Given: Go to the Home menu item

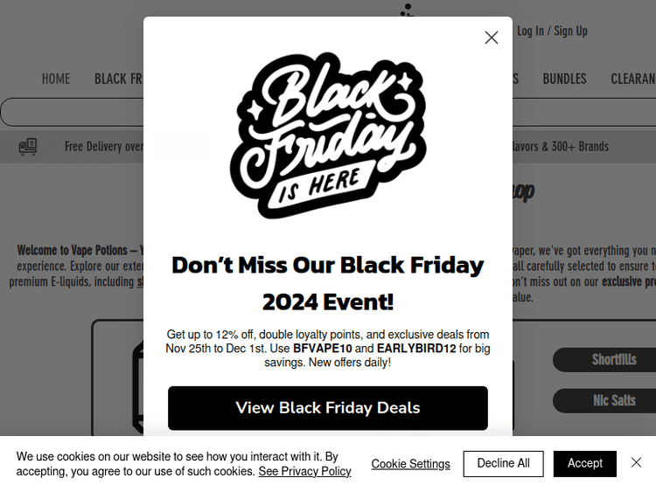Looking at the screenshot, I should coord(56,79).
